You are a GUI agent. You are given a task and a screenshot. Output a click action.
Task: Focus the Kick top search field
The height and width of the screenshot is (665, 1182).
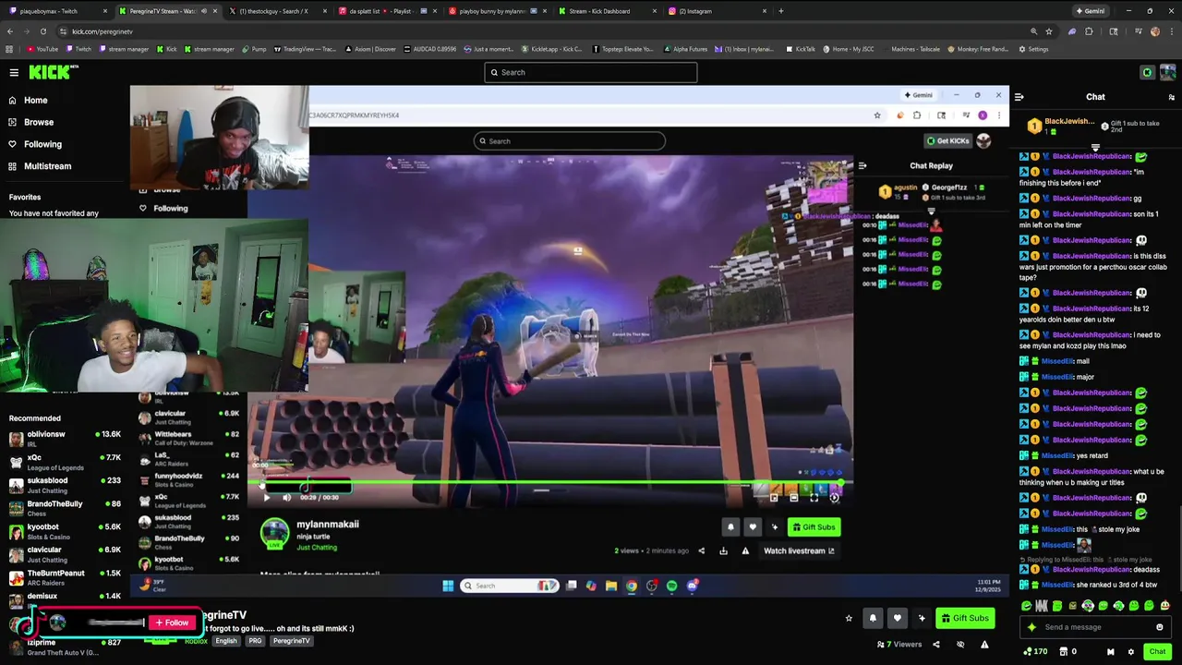pyautogui.click(x=591, y=72)
